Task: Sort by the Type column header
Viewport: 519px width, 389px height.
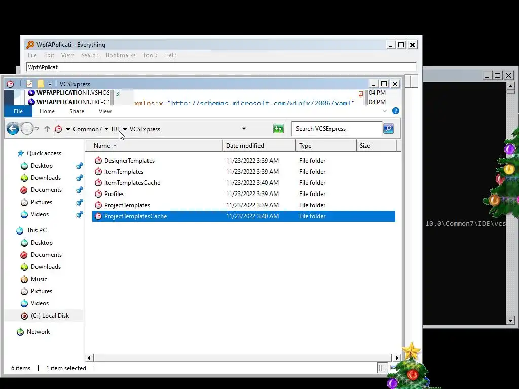Action: click(x=326, y=146)
